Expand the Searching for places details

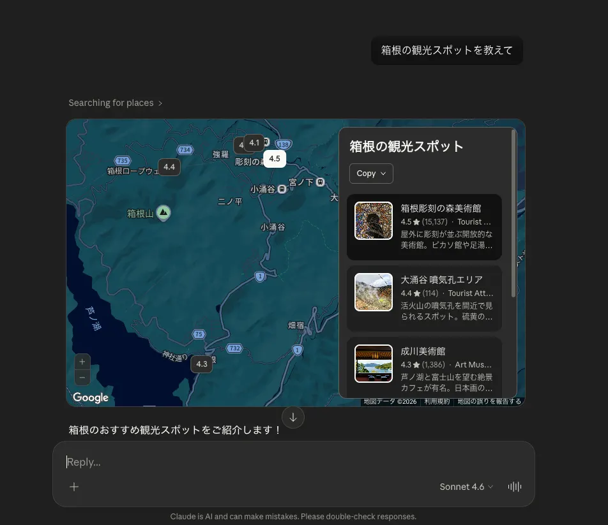pos(115,103)
